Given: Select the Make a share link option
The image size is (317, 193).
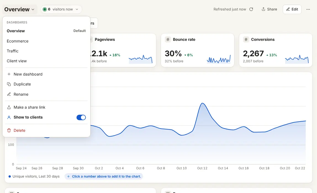Looking at the screenshot, I should click(x=46, y=107).
